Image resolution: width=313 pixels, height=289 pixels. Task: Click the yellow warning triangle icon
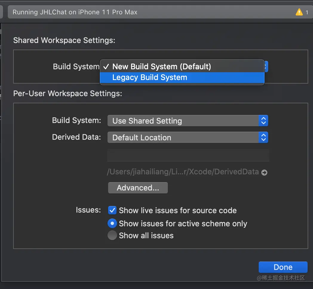(x=299, y=12)
